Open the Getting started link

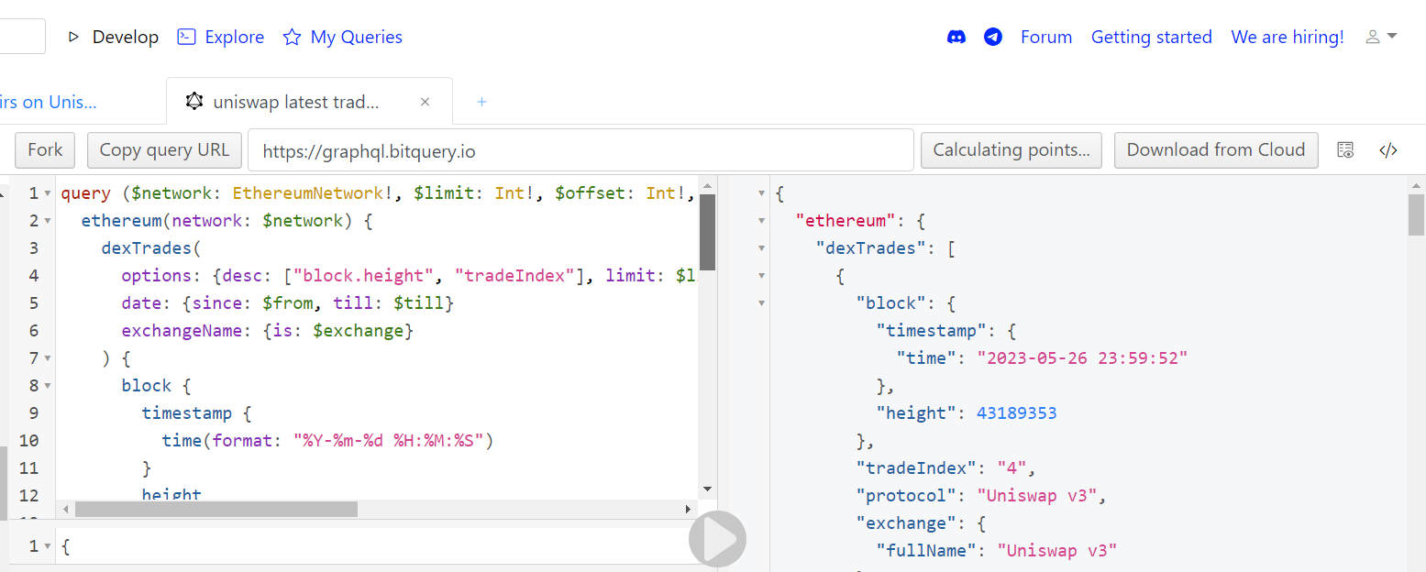pos(1152,38)
